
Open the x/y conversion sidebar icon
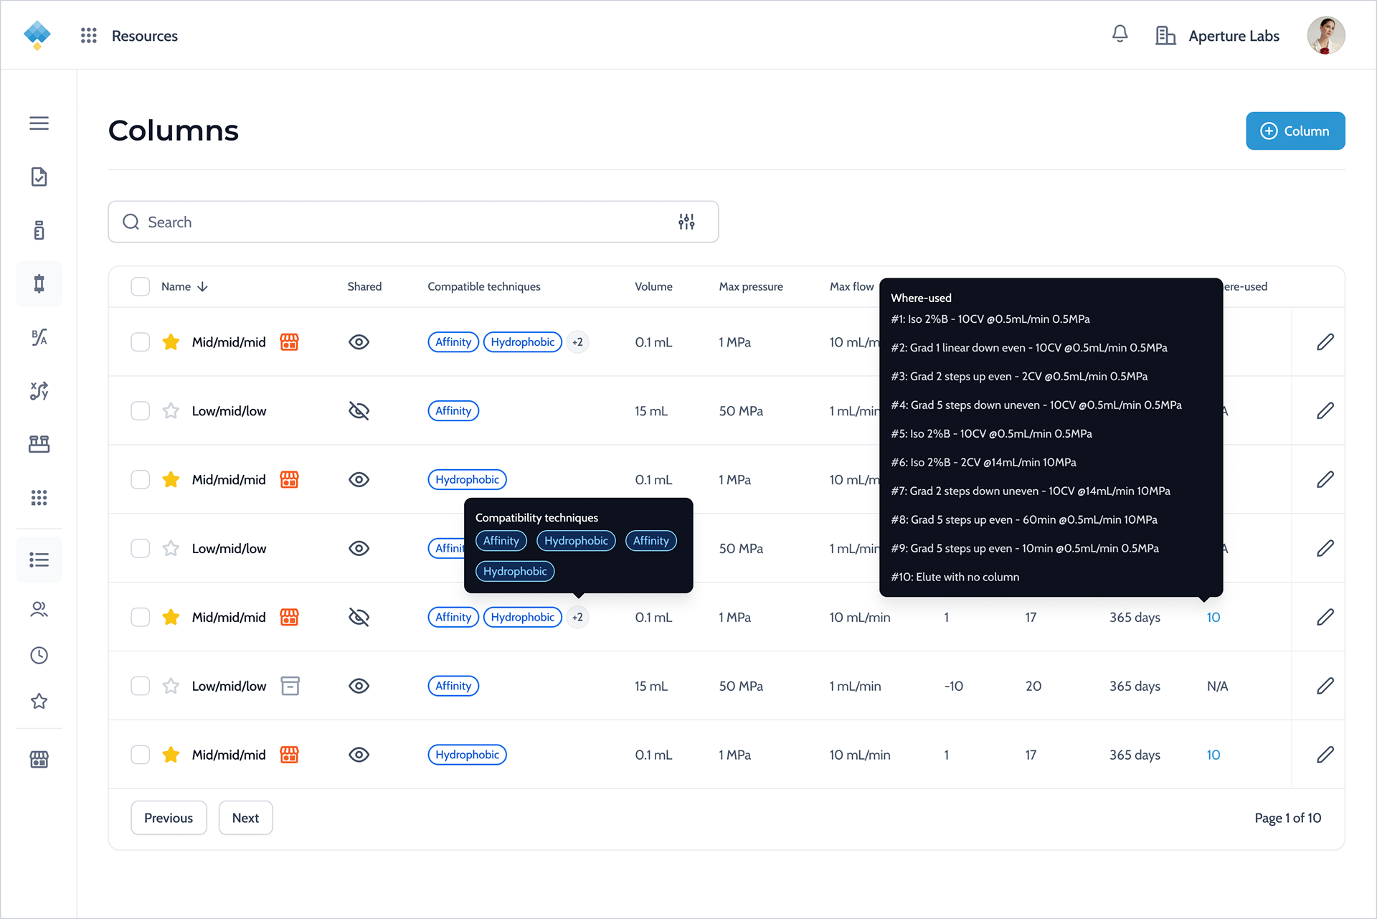pos(39,391)
